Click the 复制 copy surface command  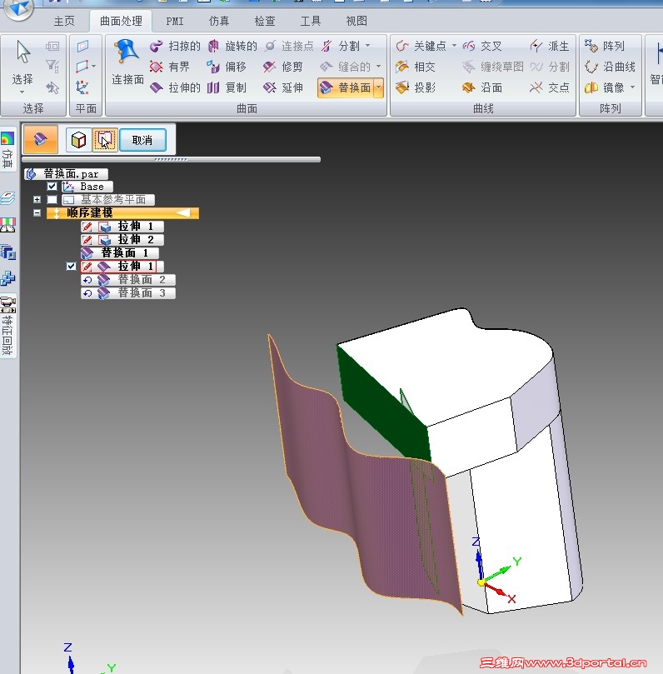click(x=227, y=87)
